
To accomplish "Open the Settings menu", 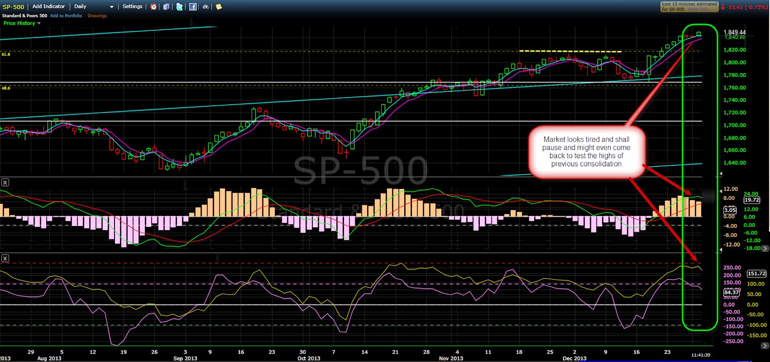I will 132,6.
